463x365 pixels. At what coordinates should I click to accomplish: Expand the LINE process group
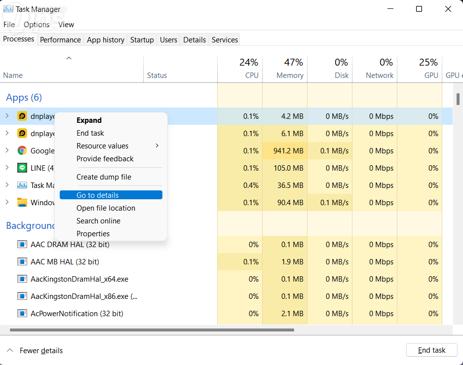point(7,168)
